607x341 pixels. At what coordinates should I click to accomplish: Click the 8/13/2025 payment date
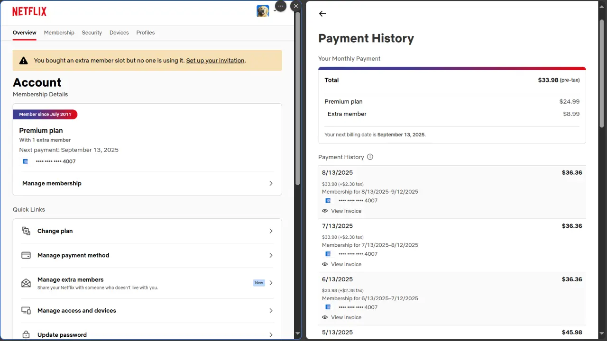pos(337,172)
